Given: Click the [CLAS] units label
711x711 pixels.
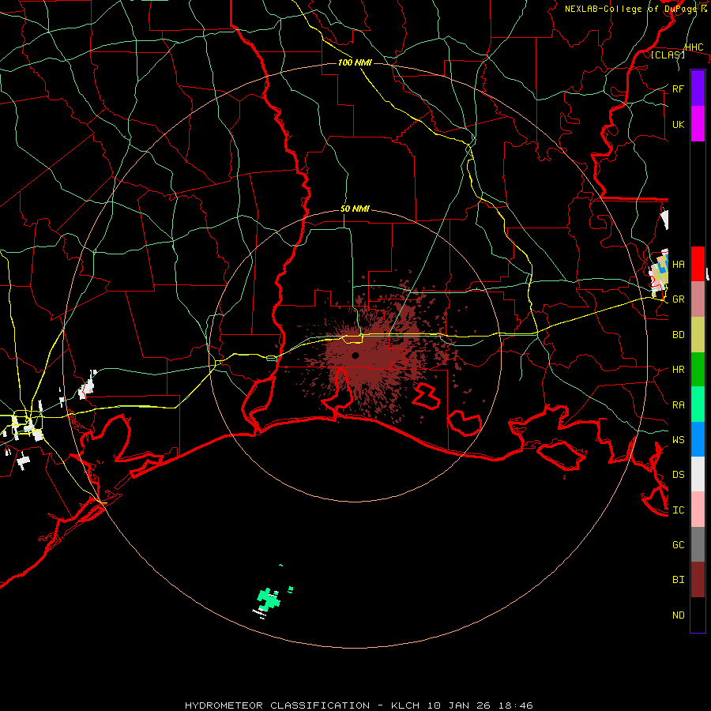Looking at the screenshot, I should pos(668,55).
